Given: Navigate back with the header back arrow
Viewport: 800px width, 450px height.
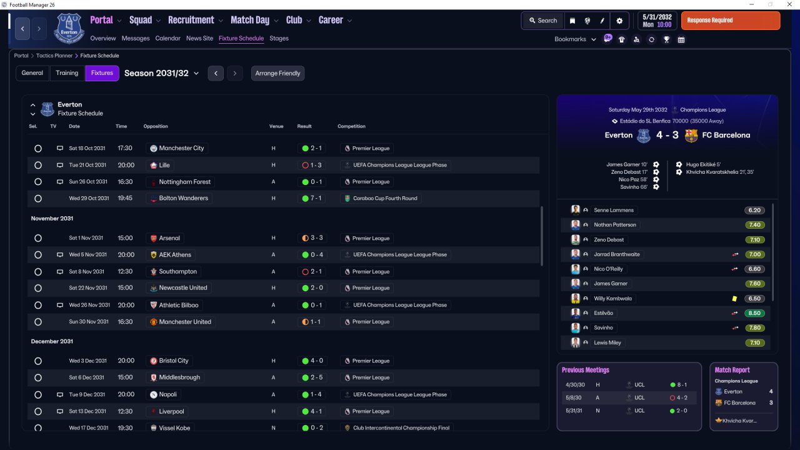Looking at the screenshot, I should (22, 28).
